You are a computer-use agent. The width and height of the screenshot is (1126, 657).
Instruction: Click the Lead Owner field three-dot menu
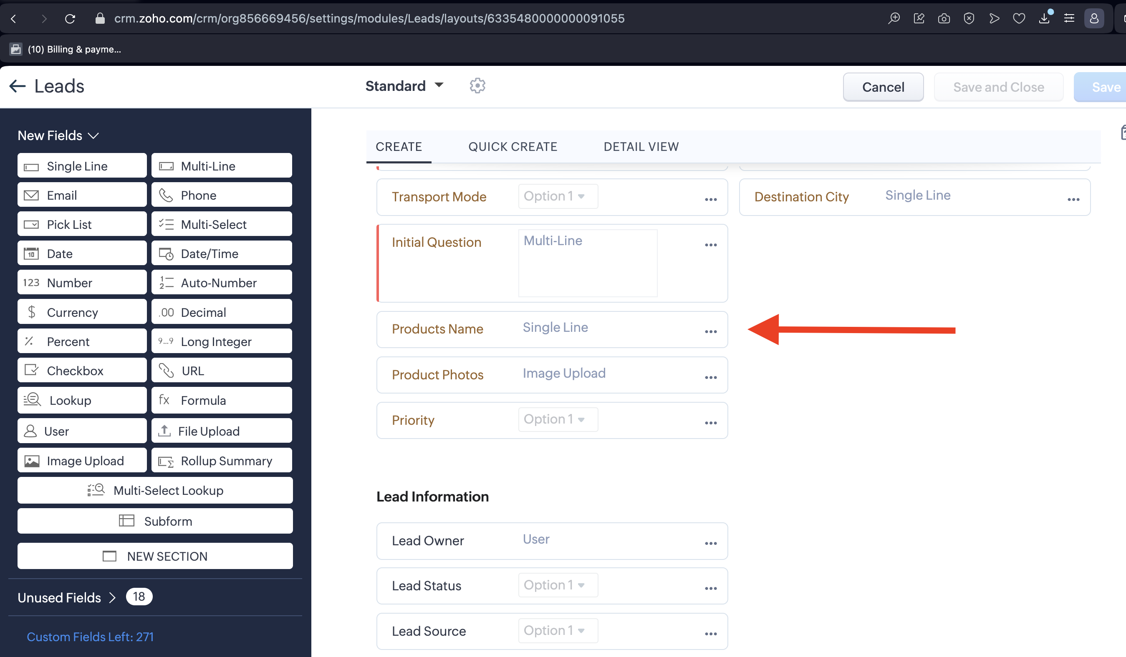click(710, 544)
